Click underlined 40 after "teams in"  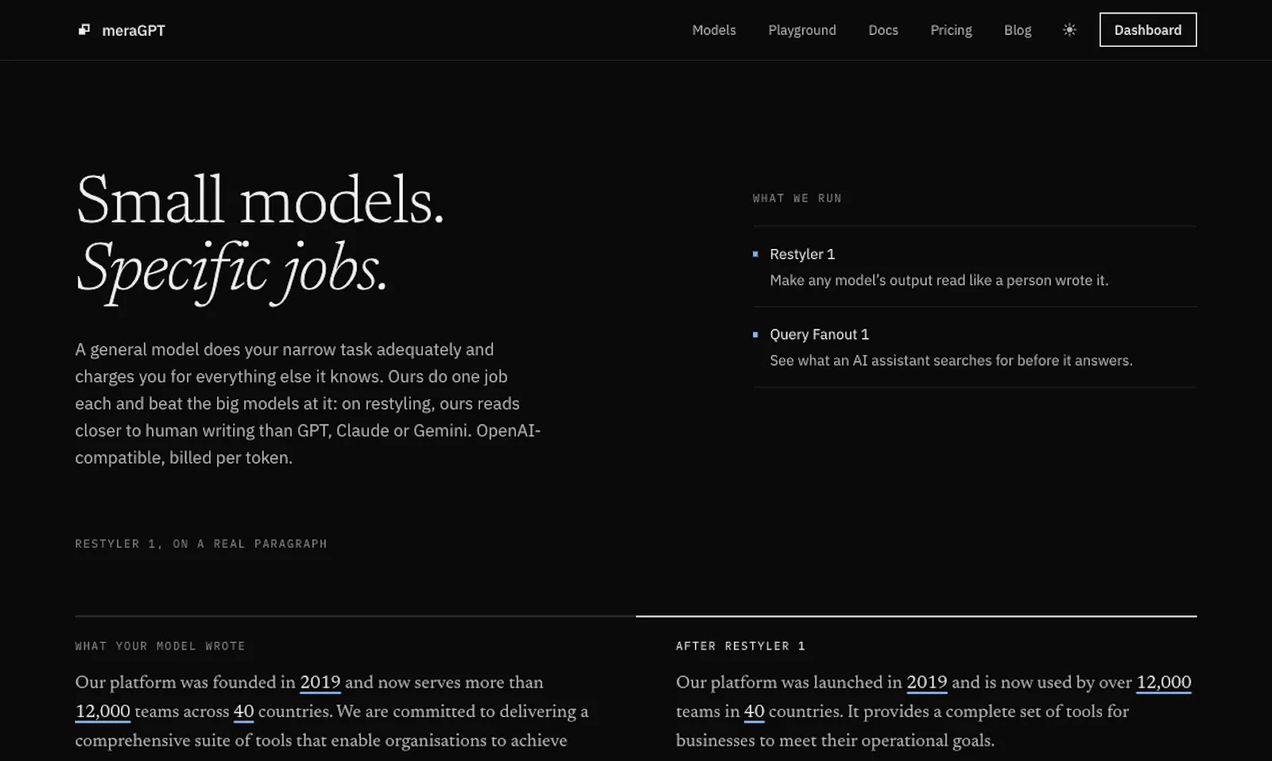[754, 711]
